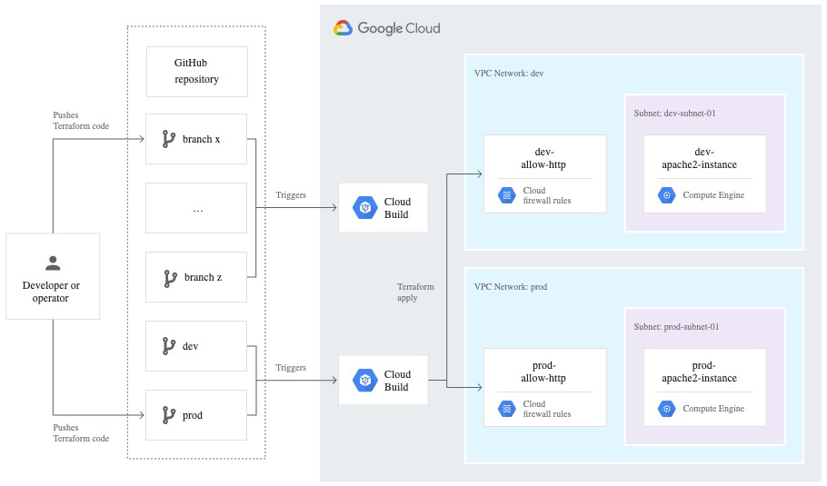Click the git branch icon beside dev
The image size is (827, 486).
click(x=169, y=346)
